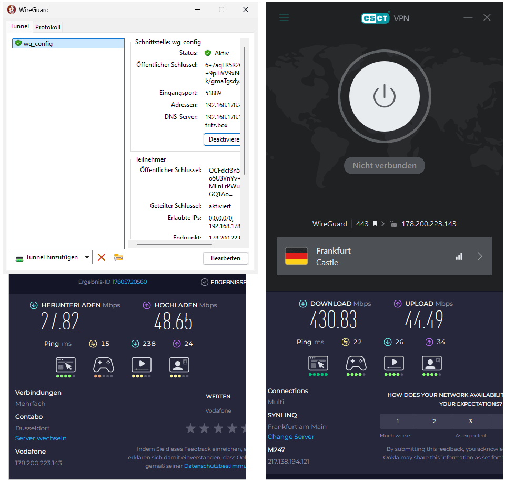Click Server wechseln link
The width and height of the screenshot is (505, 481).
tap(41, 438)
